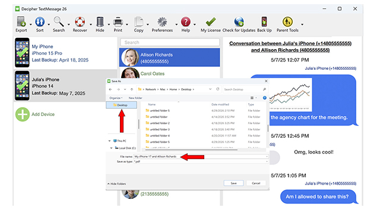The width and height of the screenshot is (380, 213).
Task: Open the Organize menu
Action: pyautogui.click(x=116, y=98)
